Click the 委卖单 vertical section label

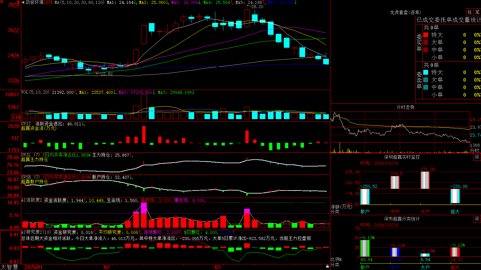click(x=419, y=80)
